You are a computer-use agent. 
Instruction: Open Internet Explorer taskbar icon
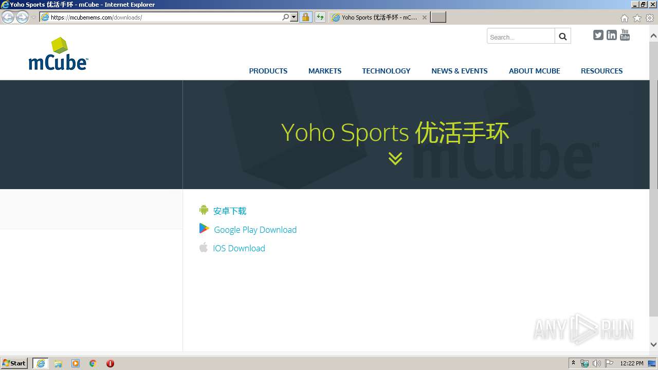[41, 363]
